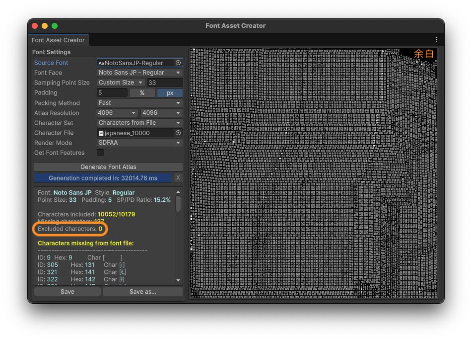Click the Save as... button

click(x=143, y=292)
